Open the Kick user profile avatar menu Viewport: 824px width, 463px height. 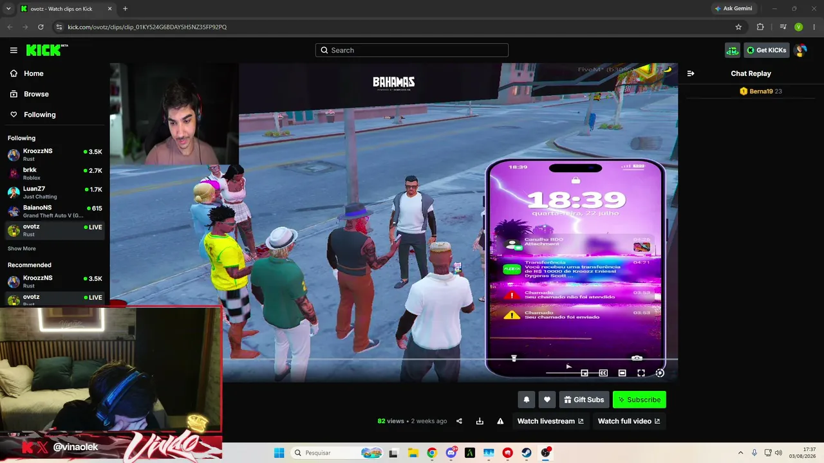(x=800, y=50)
